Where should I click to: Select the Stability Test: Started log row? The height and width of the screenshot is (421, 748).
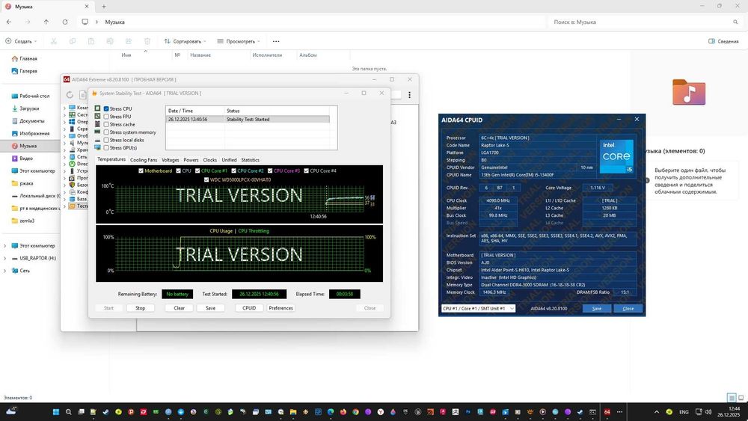(x=248, y=119)
